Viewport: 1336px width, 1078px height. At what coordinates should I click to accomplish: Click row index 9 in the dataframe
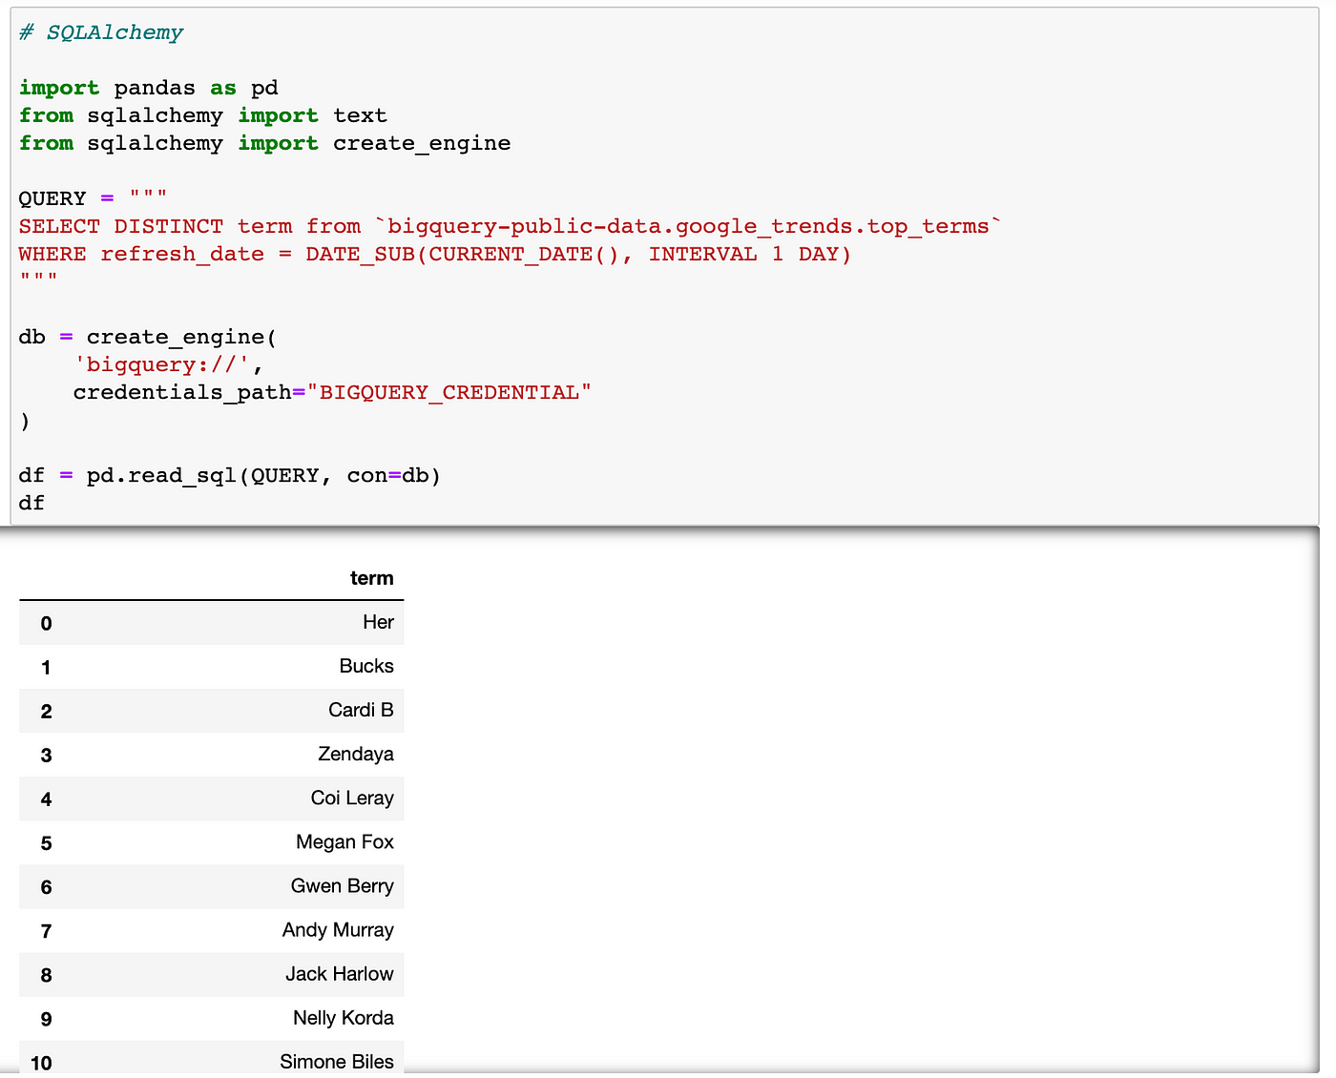tap(46, 1019)
